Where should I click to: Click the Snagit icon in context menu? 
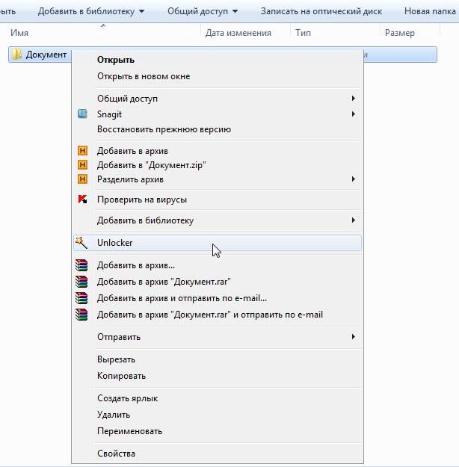coord(83,114)
